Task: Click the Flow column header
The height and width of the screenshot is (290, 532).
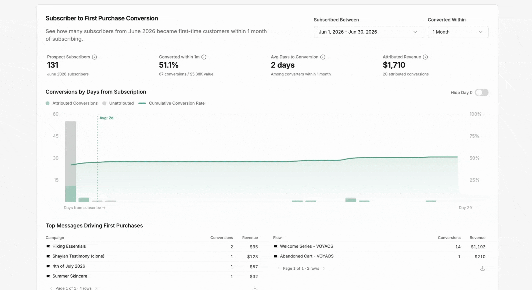Action: tap(277, 238)
